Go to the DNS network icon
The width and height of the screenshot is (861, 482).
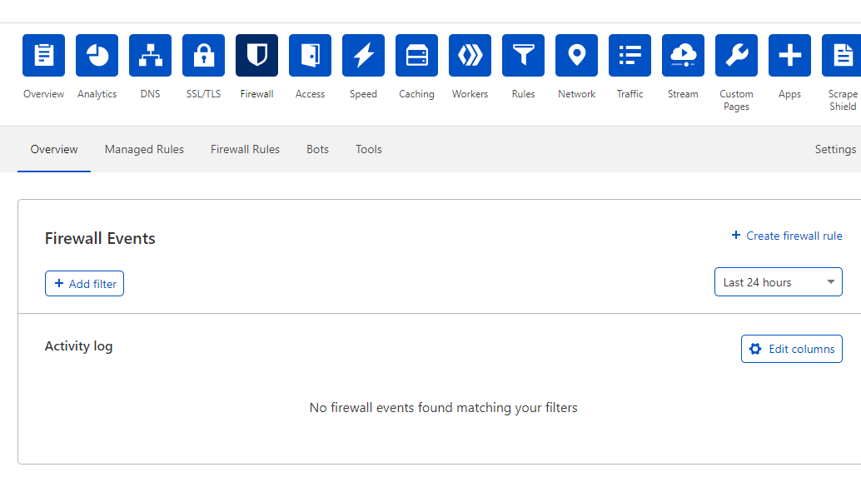[x=150, y=56]
